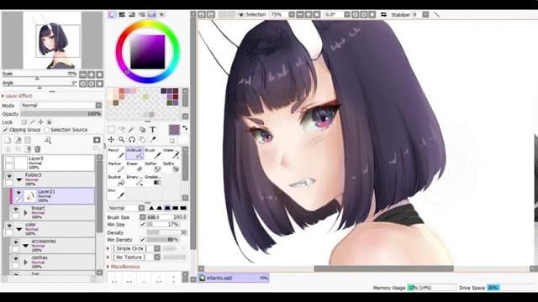Image resolution: width=538 pixels, height=302 pixels.
Task: Hide the accessories folder
Action: [16, 242]
